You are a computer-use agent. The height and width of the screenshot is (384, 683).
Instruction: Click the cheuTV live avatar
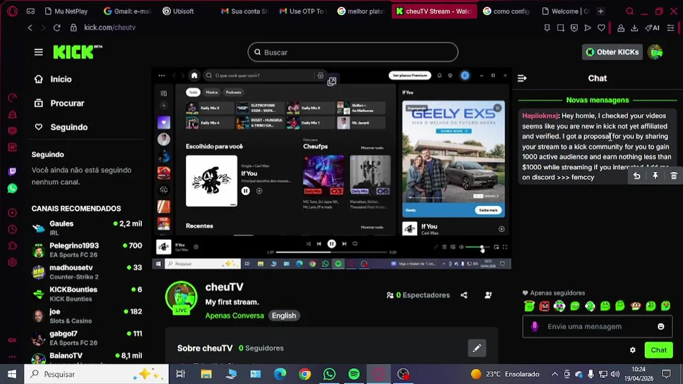181,298
